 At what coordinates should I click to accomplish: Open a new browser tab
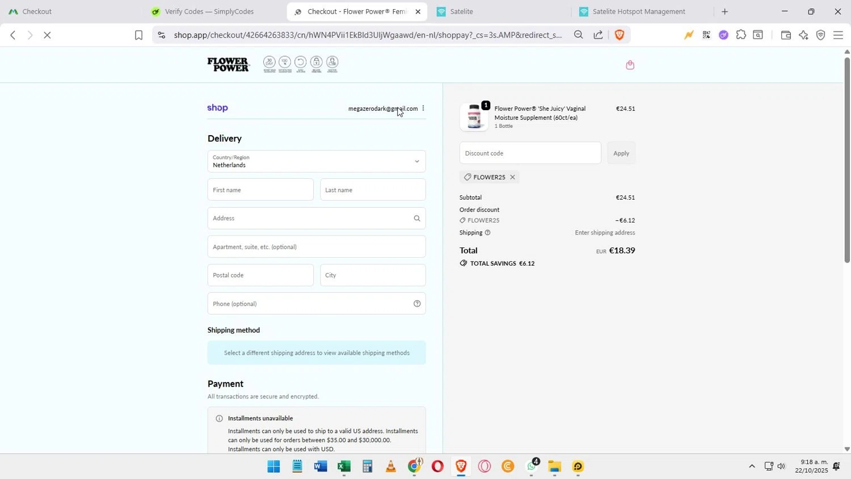724,11
